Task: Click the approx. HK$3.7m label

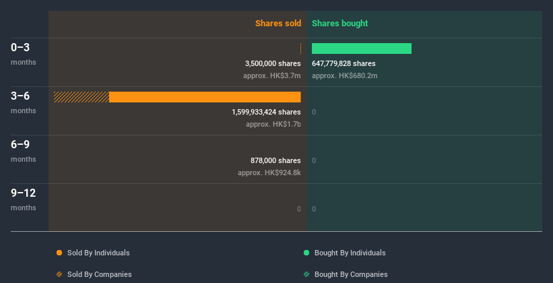Action: point(272,75)
